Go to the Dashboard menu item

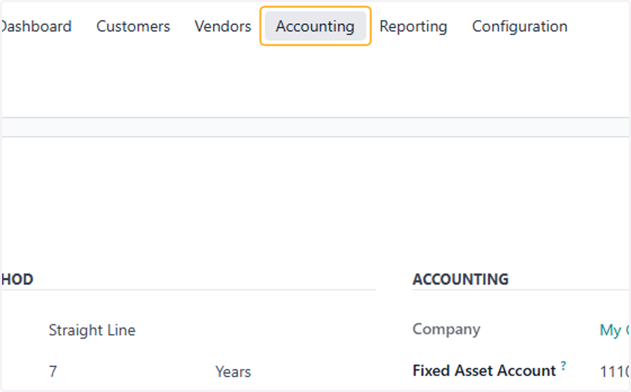coord(36,26)
